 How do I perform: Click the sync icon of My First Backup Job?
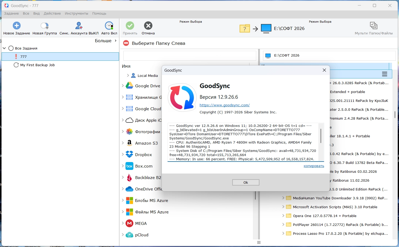click(x=16, y=65)
